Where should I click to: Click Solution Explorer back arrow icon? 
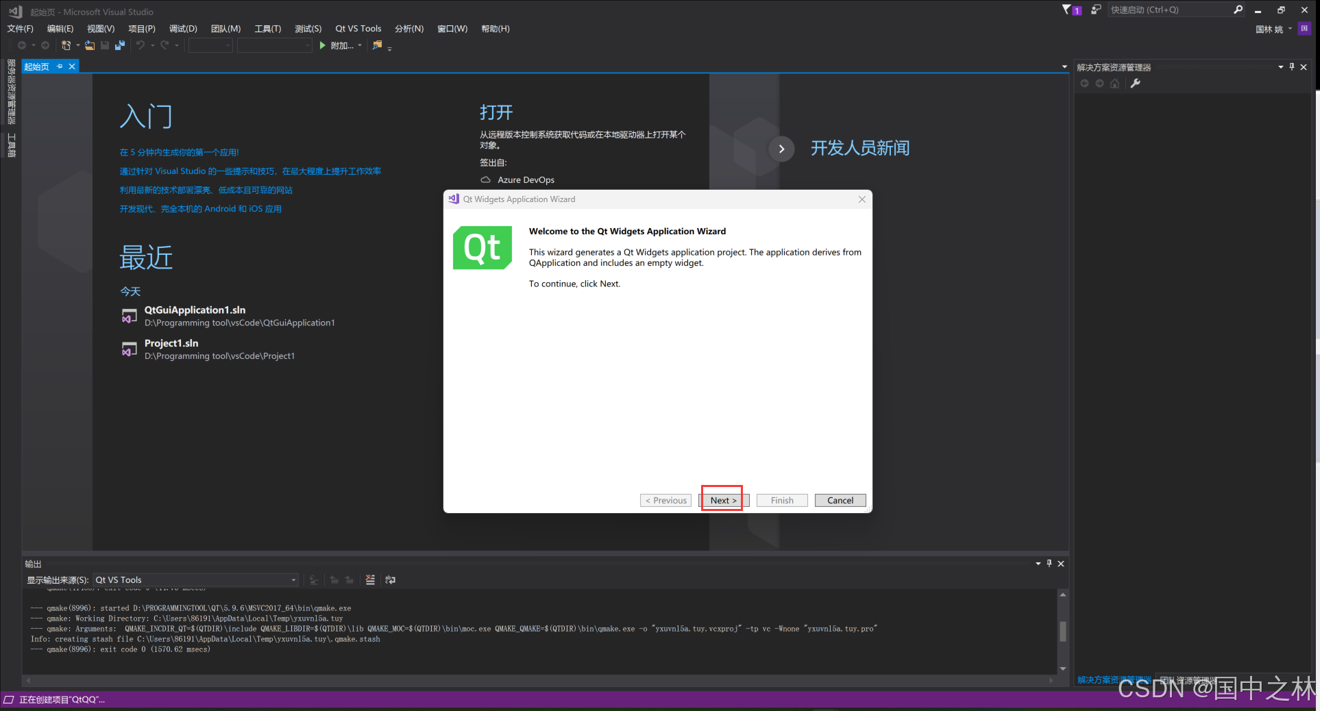point(1084,84)
